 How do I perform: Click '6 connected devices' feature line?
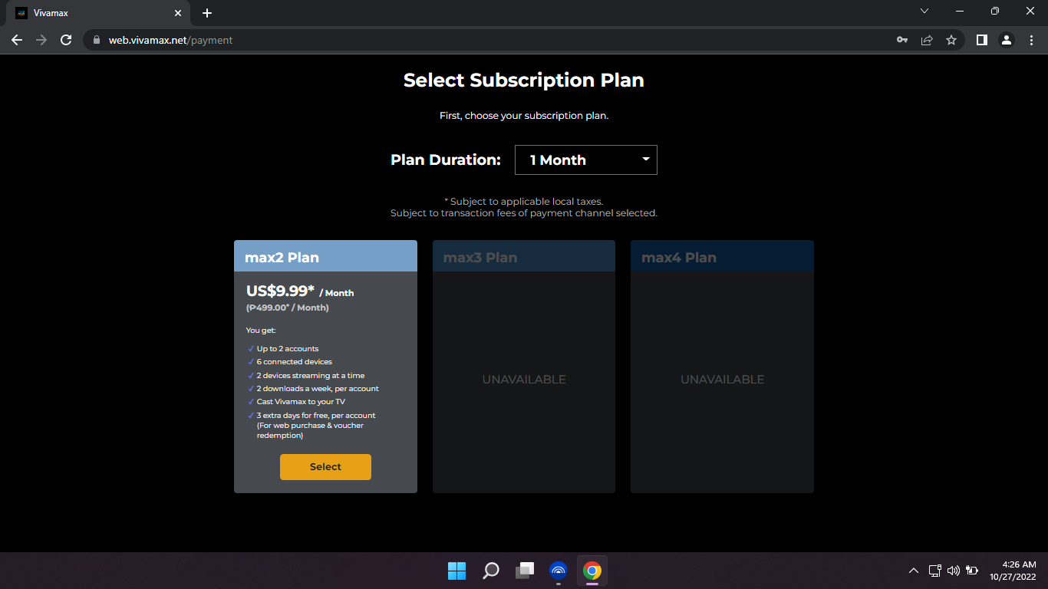pos(294,362)
